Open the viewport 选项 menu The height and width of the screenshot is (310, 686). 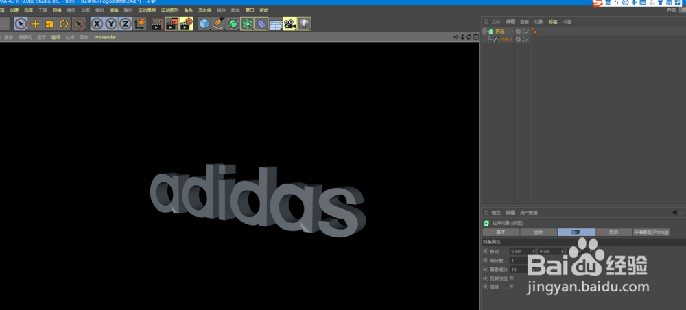pos(56,37)
